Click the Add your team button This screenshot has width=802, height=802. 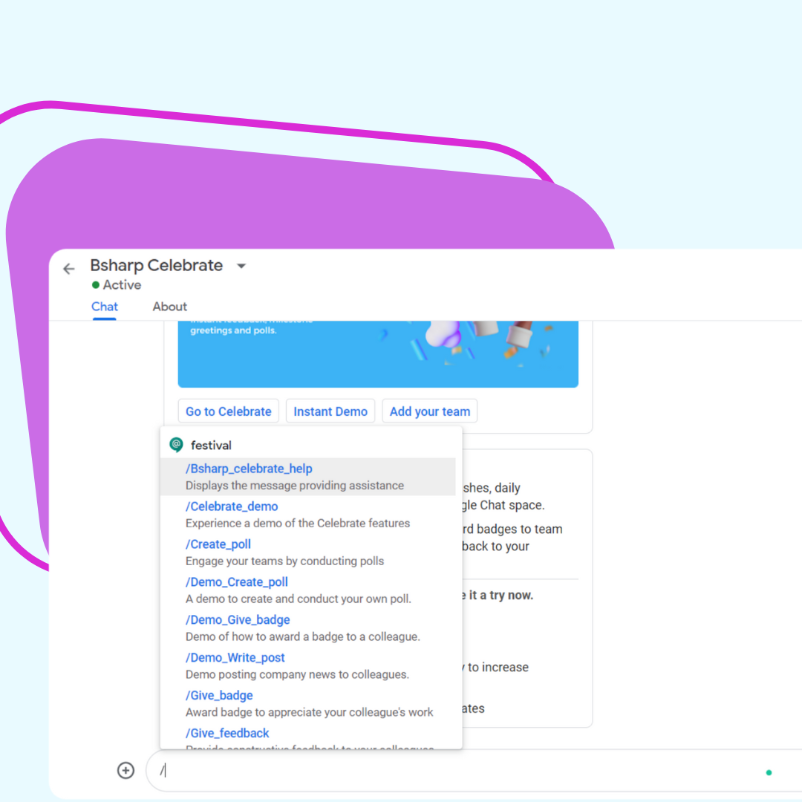430,411
